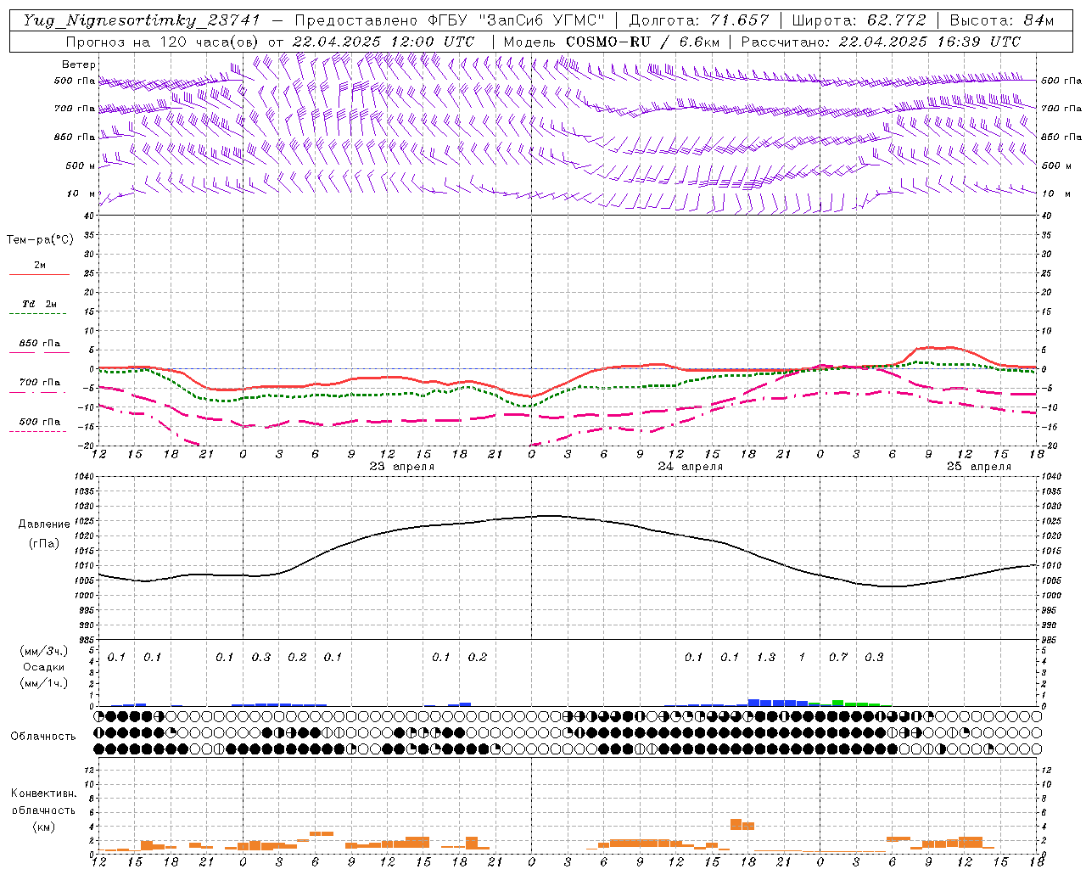The image size is (1086, 869).
Task: Click the '24 апреля' date label
Action: [691, 467]
